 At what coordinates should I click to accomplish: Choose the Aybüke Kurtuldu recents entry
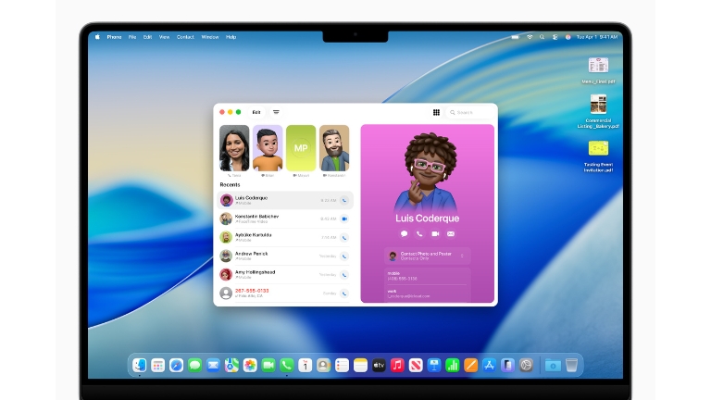[x=285, y=238]
